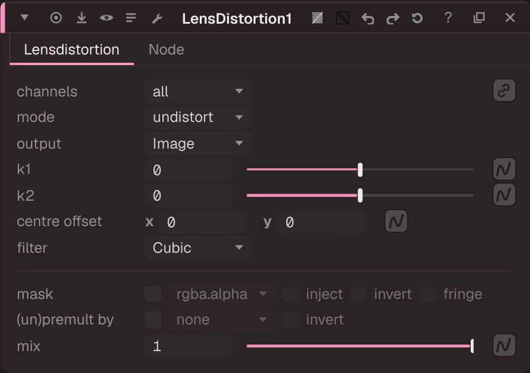Click the 'channels' label text
The image size is (530, 373).
[47, 92]
